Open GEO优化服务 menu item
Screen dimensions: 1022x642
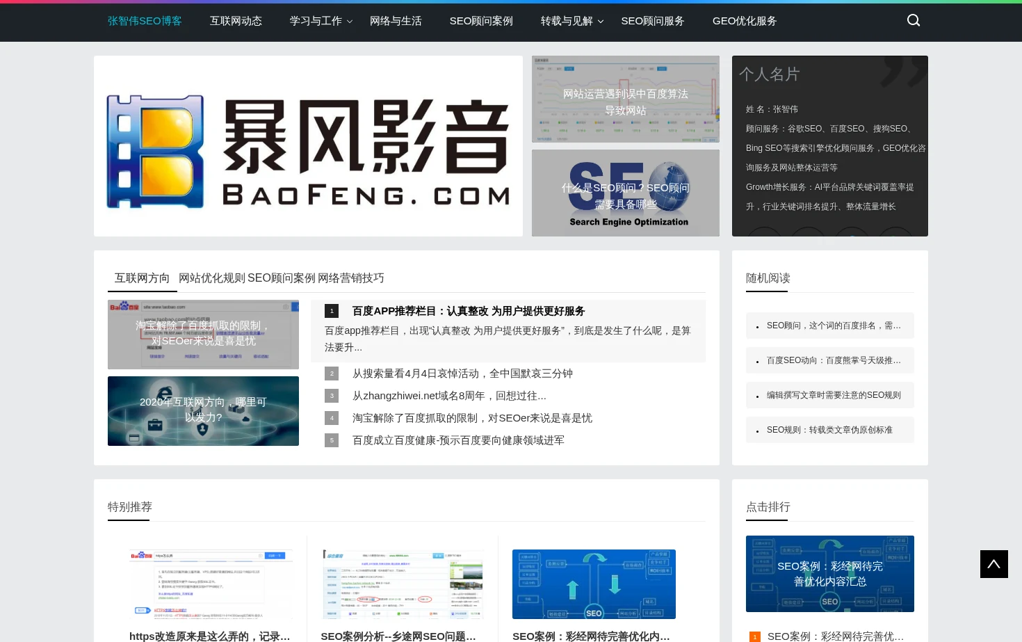click(x=745, y=21)
